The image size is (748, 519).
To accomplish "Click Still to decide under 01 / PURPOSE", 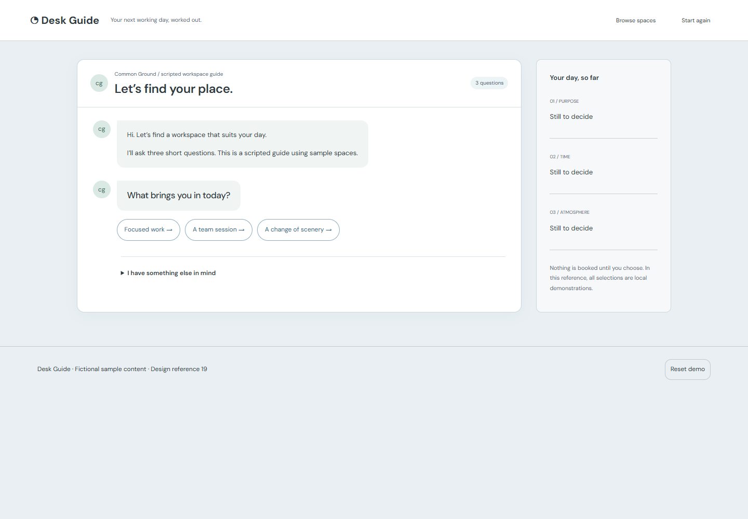I will pos(571,117).
